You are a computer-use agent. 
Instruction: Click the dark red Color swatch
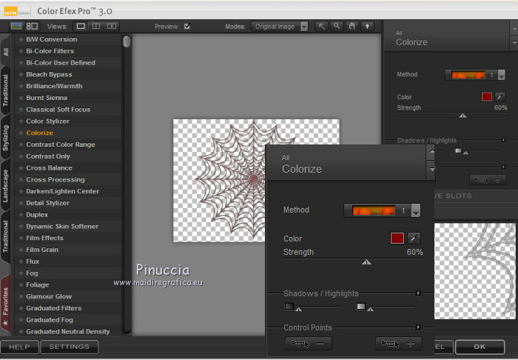397,238
